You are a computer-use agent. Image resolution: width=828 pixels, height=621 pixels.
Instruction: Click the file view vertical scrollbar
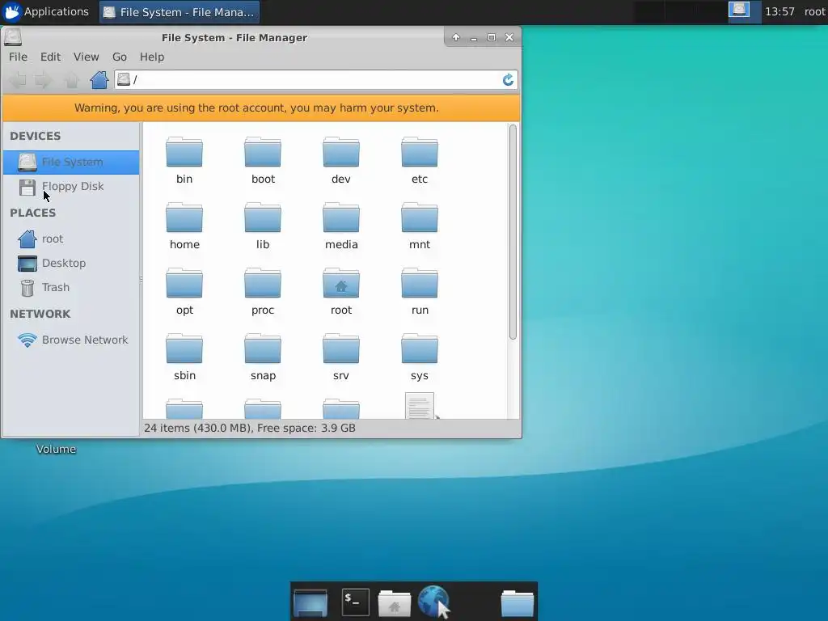point(512,232)
